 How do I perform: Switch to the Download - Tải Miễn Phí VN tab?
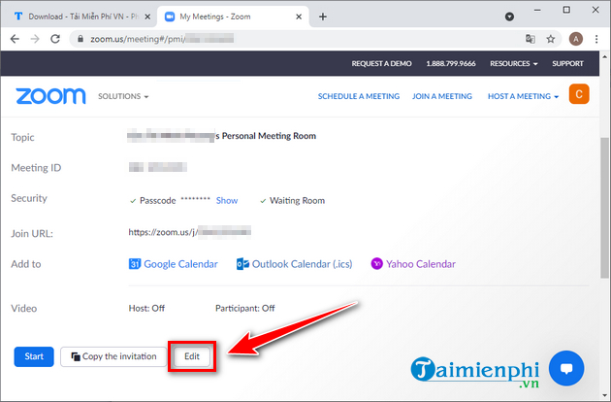point(78,17)
